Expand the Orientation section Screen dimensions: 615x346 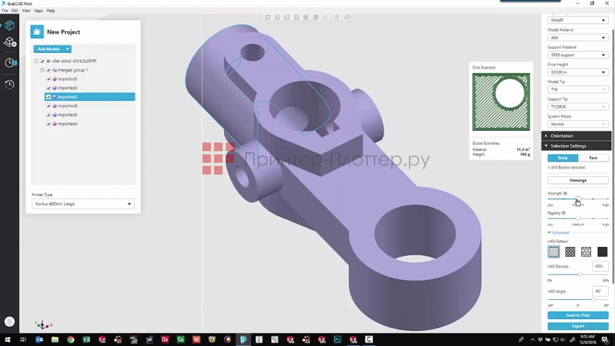tap(576, 136)
